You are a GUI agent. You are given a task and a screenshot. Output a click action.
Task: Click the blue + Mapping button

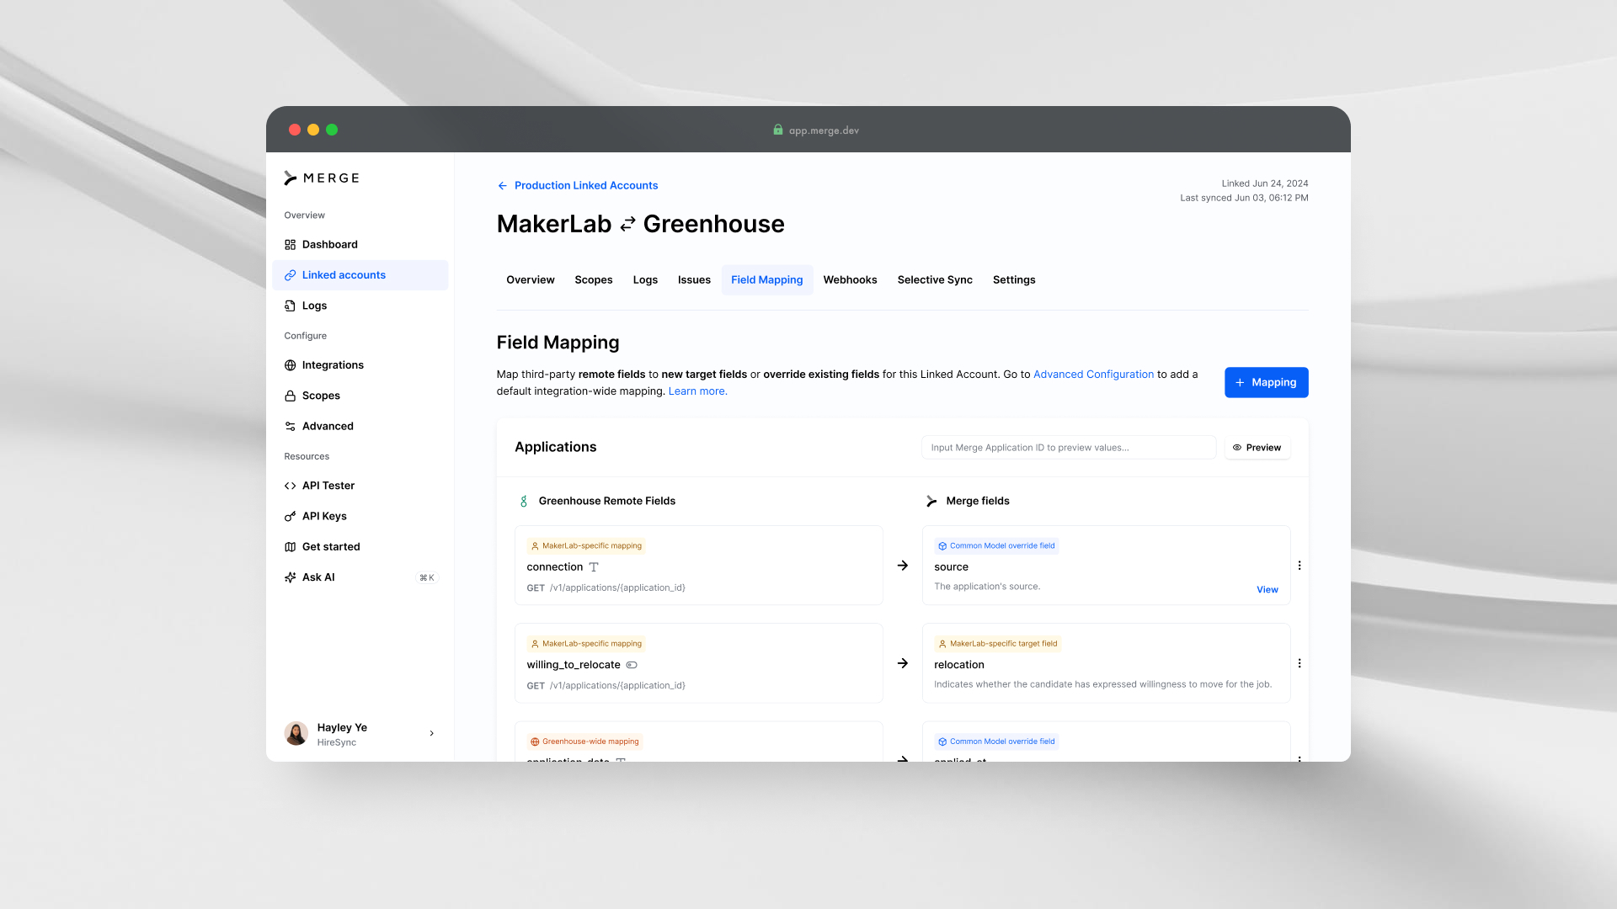1266,383
